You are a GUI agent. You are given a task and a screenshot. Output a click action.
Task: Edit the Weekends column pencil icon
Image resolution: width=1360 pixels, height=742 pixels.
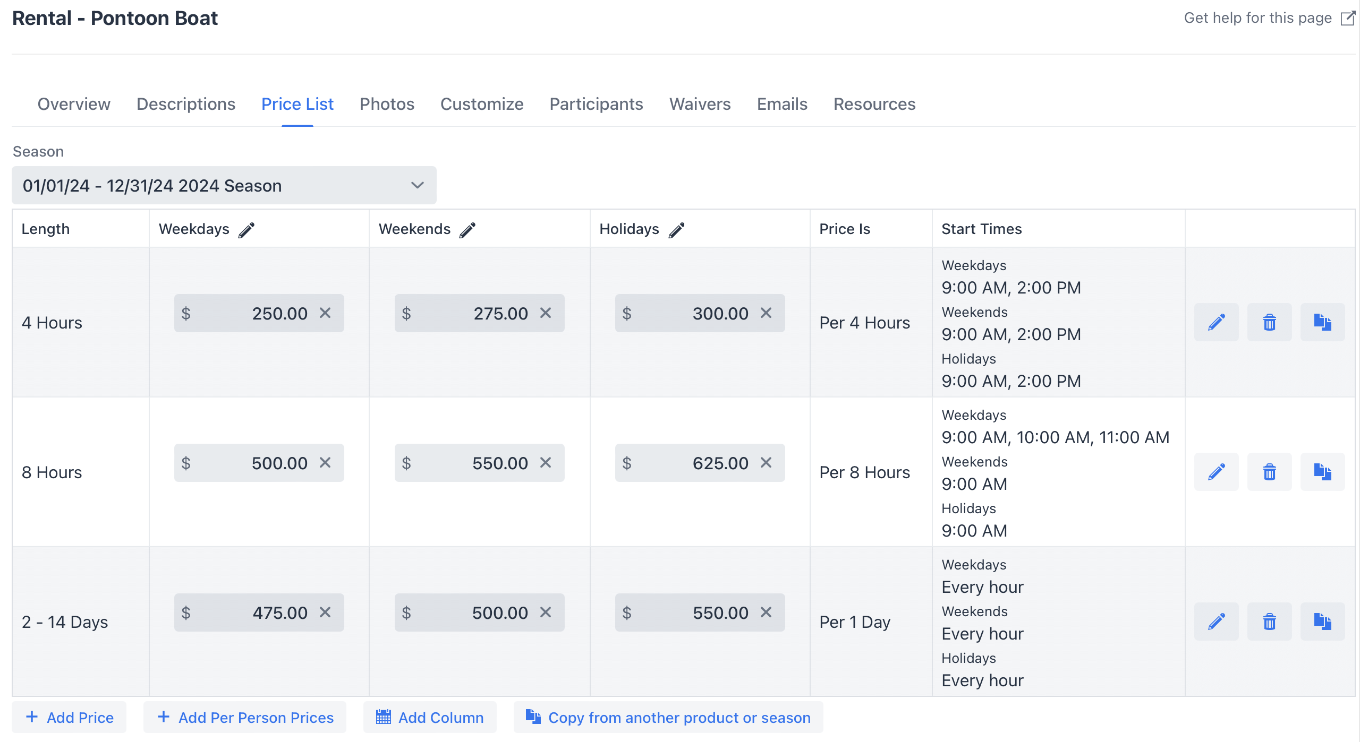point(467,230)
